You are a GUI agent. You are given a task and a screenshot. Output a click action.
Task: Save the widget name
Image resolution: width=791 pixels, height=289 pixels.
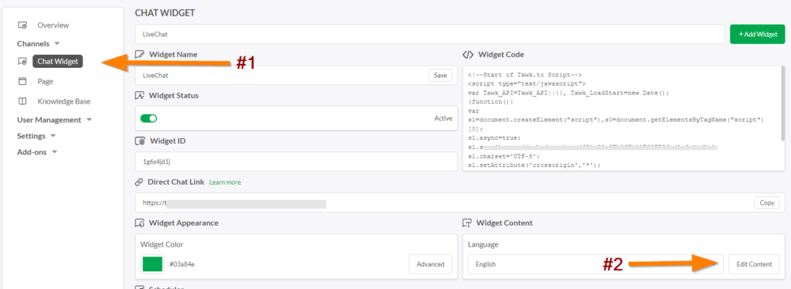click(x=440, y=75)
